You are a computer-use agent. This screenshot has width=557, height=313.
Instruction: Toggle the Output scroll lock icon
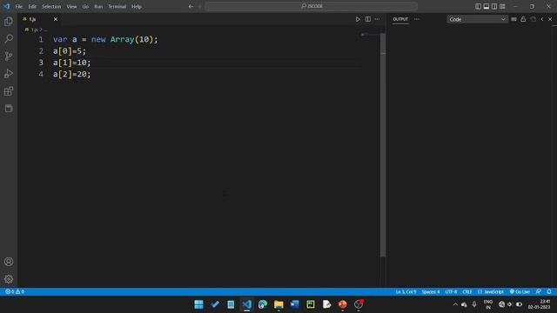point(523,19)
